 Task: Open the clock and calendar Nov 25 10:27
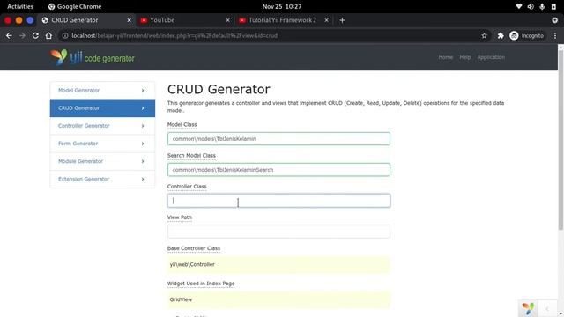click(282, 6)
